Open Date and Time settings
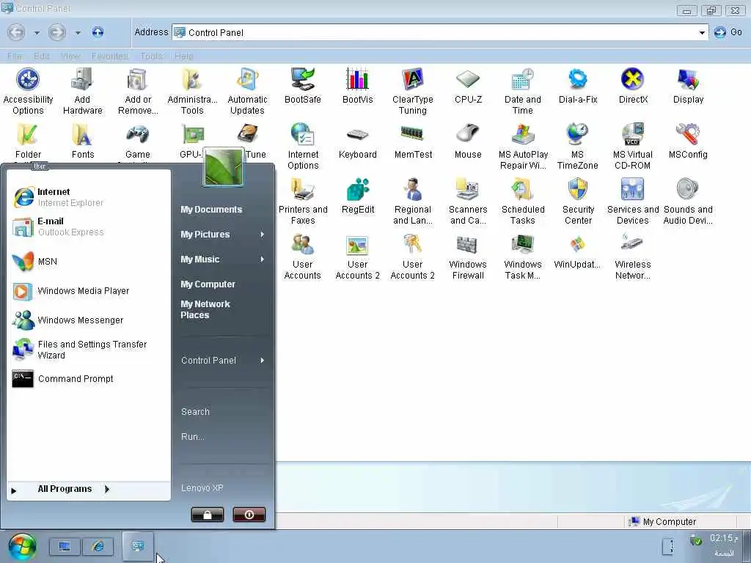This screenshot has width=751, height=563. coord(522,92)
